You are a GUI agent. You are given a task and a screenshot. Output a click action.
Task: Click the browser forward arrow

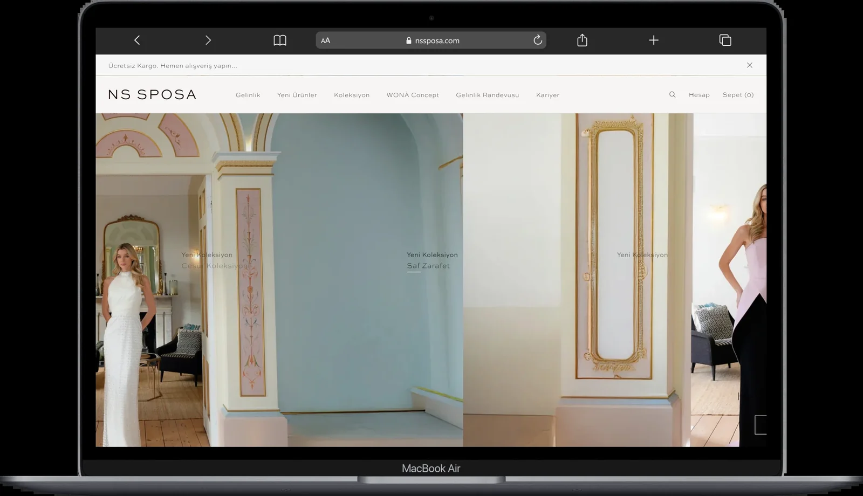coord(208,40)
